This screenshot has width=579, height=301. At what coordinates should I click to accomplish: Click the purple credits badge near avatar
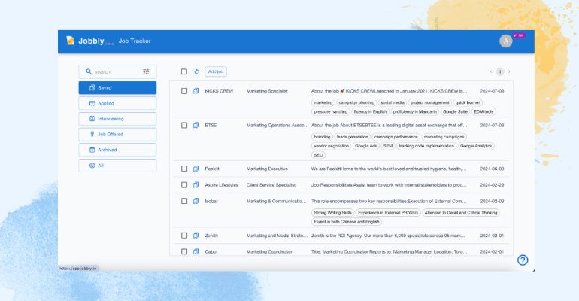tap(519, 35)
